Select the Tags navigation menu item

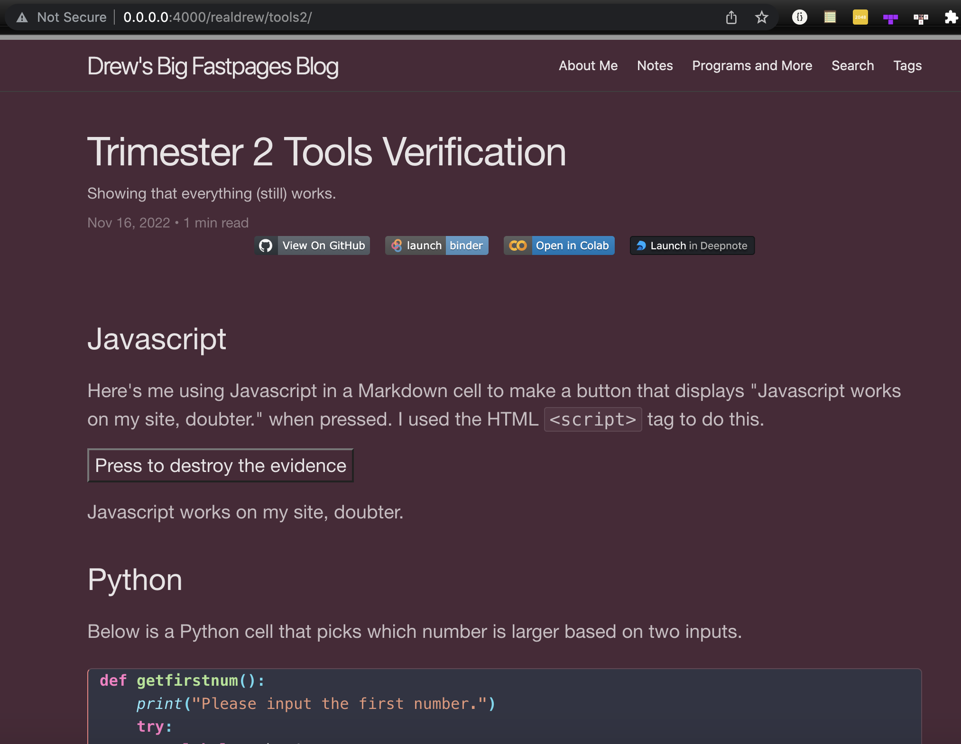click(x=907, y=65)
